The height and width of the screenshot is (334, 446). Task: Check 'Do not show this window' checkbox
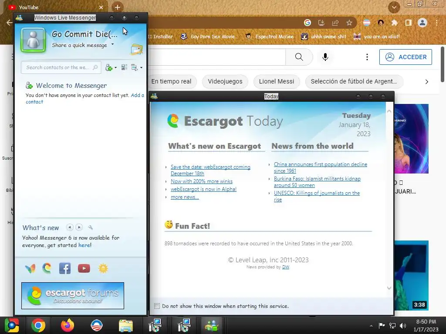click(x=157, y=306)
